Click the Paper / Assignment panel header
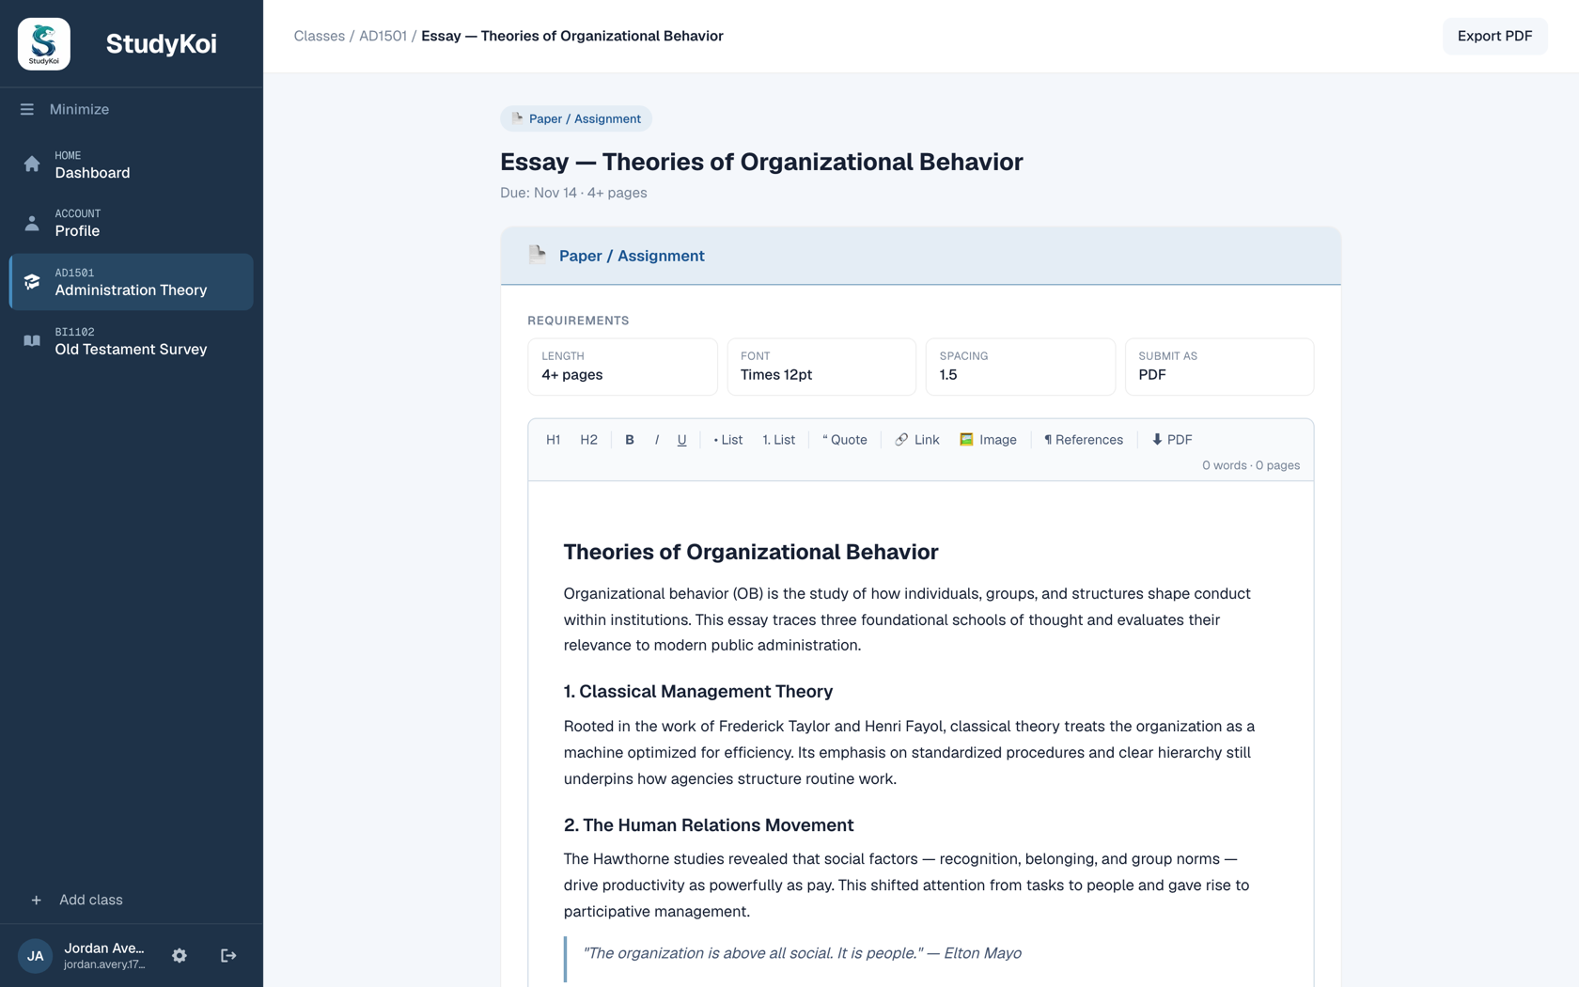This screenshot has height=987, width=1579. click(x=920, y=256)
